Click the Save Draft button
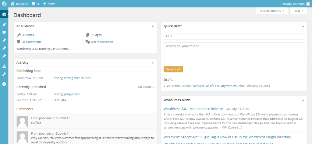 173,69
